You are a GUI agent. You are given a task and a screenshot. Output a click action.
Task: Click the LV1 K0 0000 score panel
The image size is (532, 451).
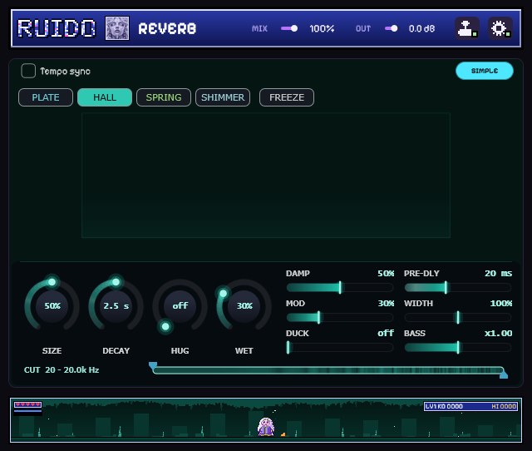pyautogui.click(x=444, y=406)
